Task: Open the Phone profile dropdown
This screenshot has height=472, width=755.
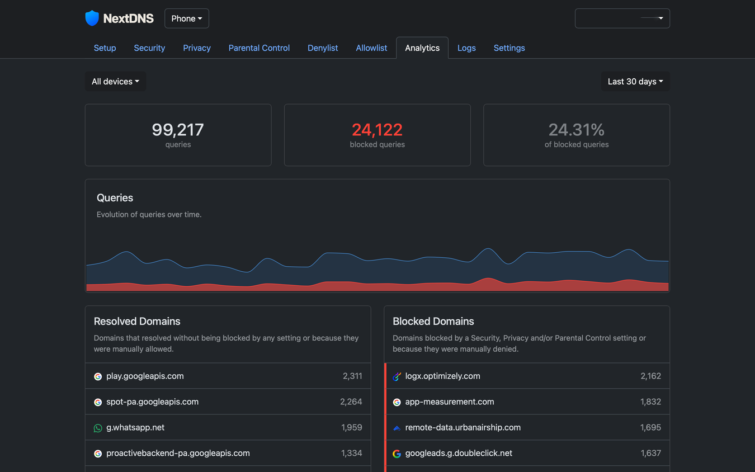Action: coord(187,18)
